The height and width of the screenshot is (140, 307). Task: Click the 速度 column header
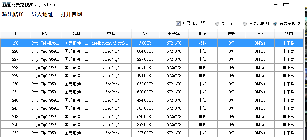click(x=260, y=34)
